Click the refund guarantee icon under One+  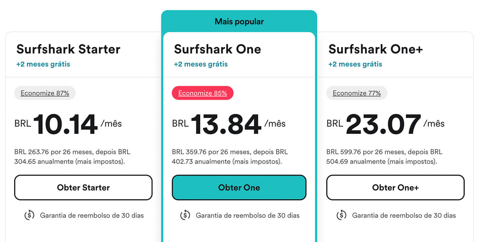[x=341, y=216]
